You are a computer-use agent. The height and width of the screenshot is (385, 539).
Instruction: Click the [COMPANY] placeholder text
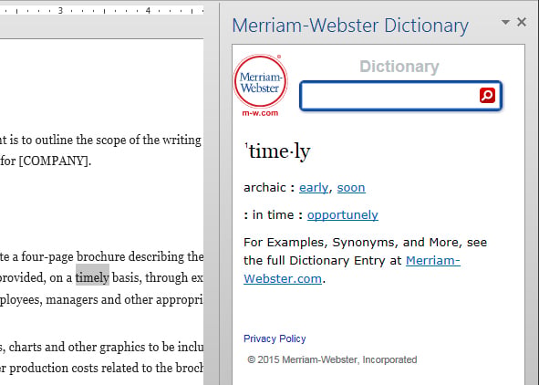[x=55, y=161]
